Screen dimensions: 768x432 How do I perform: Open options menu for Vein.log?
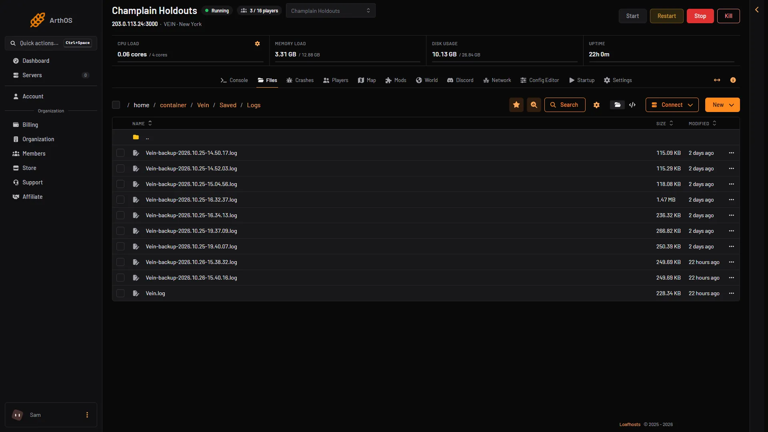(732, 293)
